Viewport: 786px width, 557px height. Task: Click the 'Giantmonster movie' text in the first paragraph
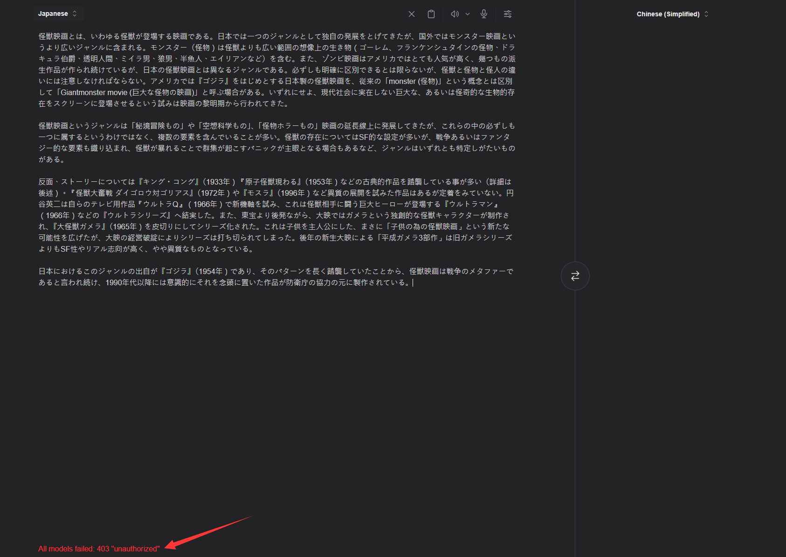point(94,92)
